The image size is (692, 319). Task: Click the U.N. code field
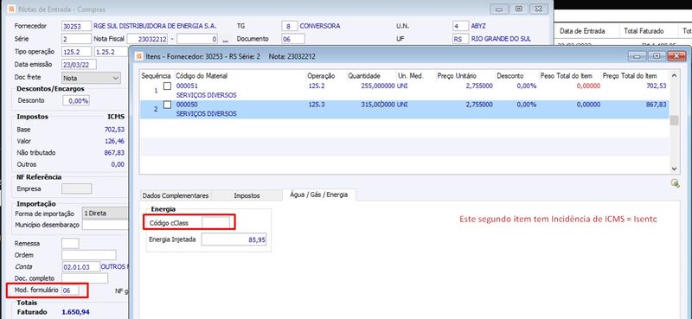(x=460, y=27)
